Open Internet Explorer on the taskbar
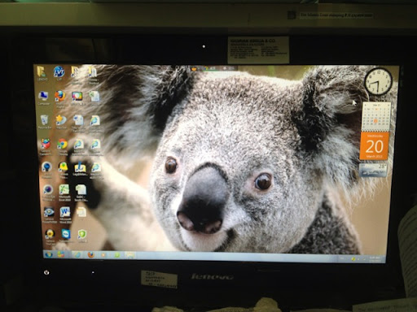The image size is (417, 312). click(x=77, y=254)
